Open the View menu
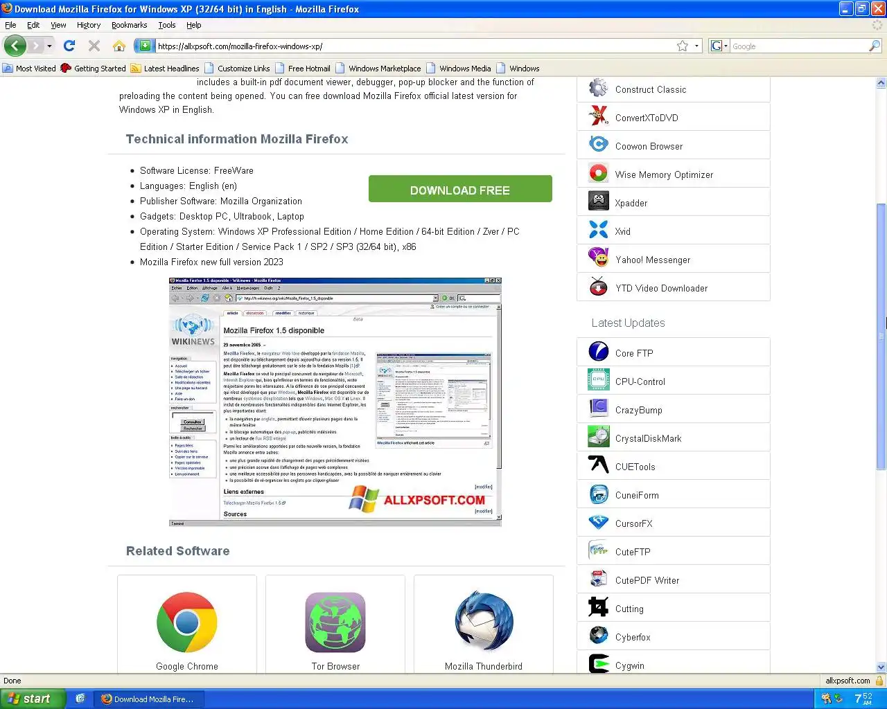 pyautogui.click(x=58, y=25)
